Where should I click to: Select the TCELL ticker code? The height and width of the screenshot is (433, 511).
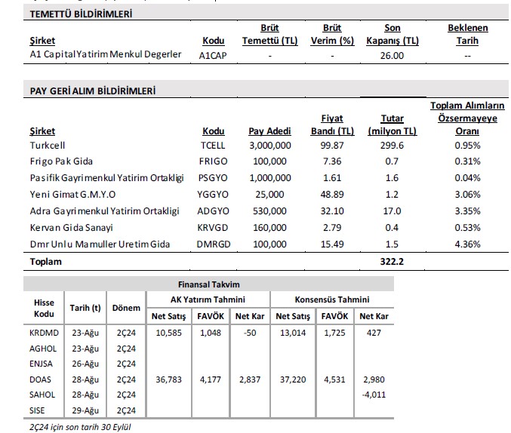point(213,144)
